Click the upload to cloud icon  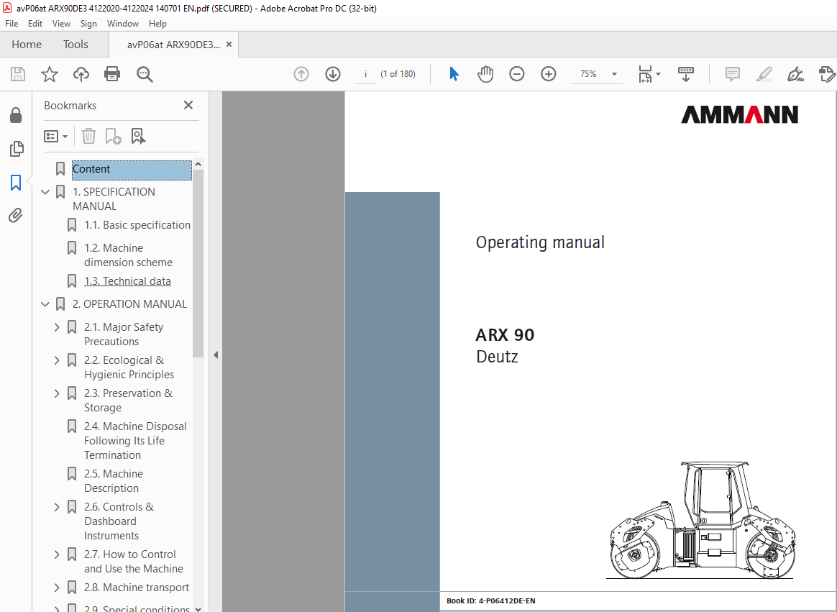81,73
